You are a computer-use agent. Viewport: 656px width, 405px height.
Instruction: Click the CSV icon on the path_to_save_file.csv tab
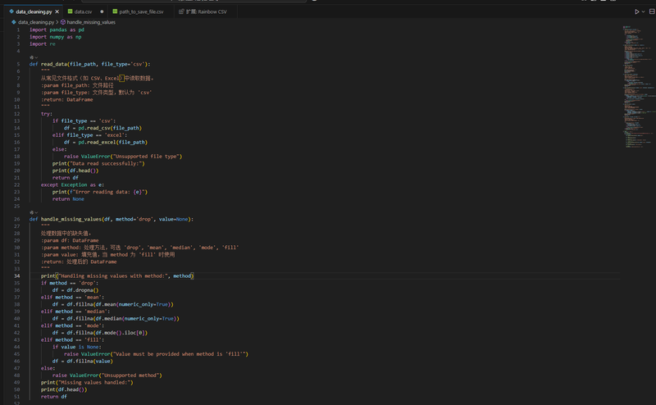pos(115,11)
